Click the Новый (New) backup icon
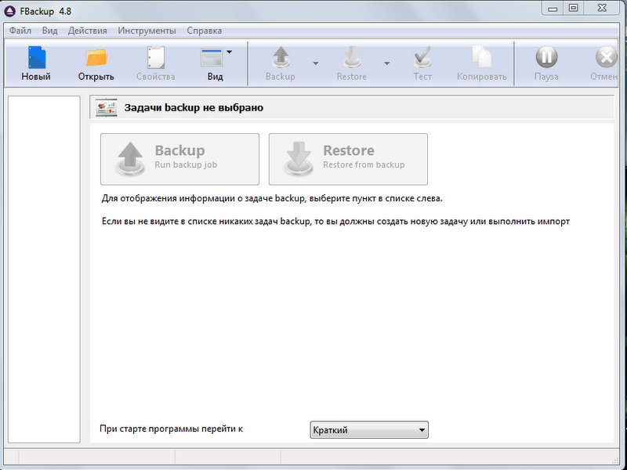Viewport: 627px width, 470px height. tap(37, 58)
